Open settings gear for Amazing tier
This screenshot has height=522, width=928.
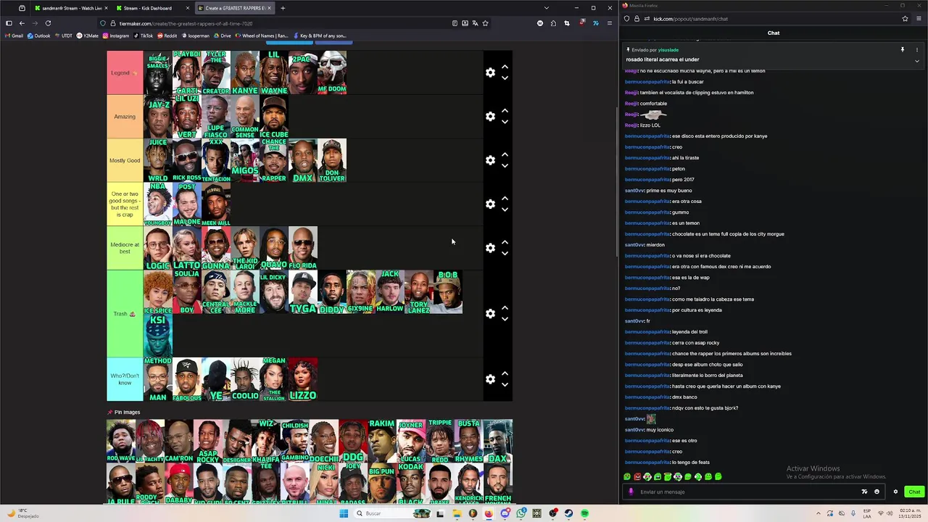[490, 117]
